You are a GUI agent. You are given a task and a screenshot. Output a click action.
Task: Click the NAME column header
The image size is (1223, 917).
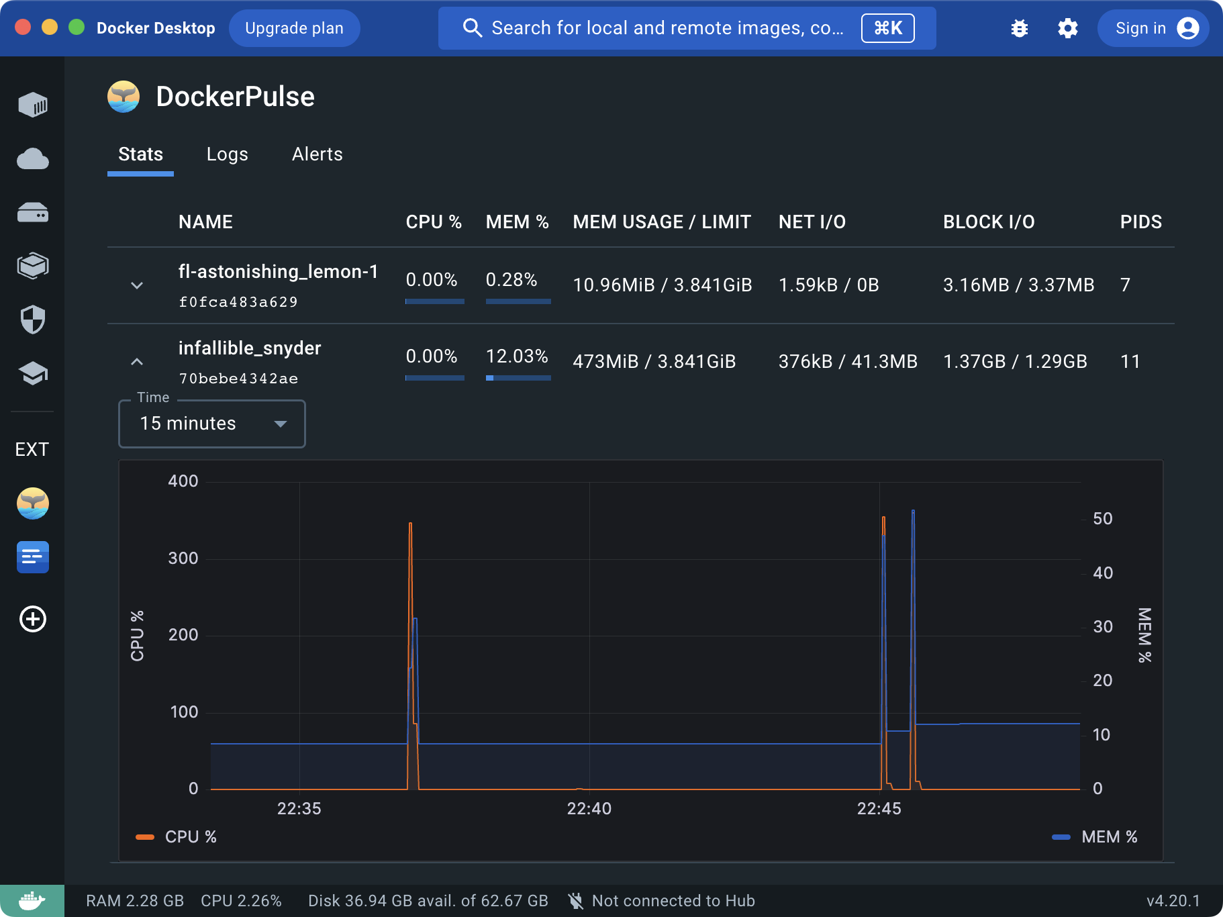click(x=206, y=222)
